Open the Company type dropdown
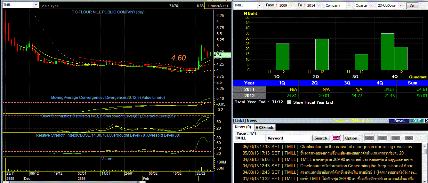The image size is (428, 183). [349, 5]
